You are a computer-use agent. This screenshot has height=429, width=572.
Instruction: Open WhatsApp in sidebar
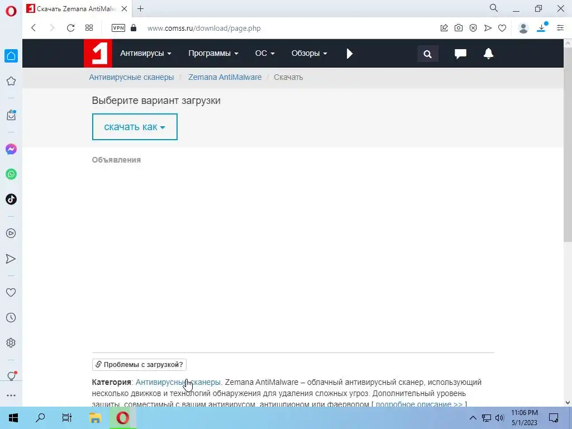[x=11, y=174]
